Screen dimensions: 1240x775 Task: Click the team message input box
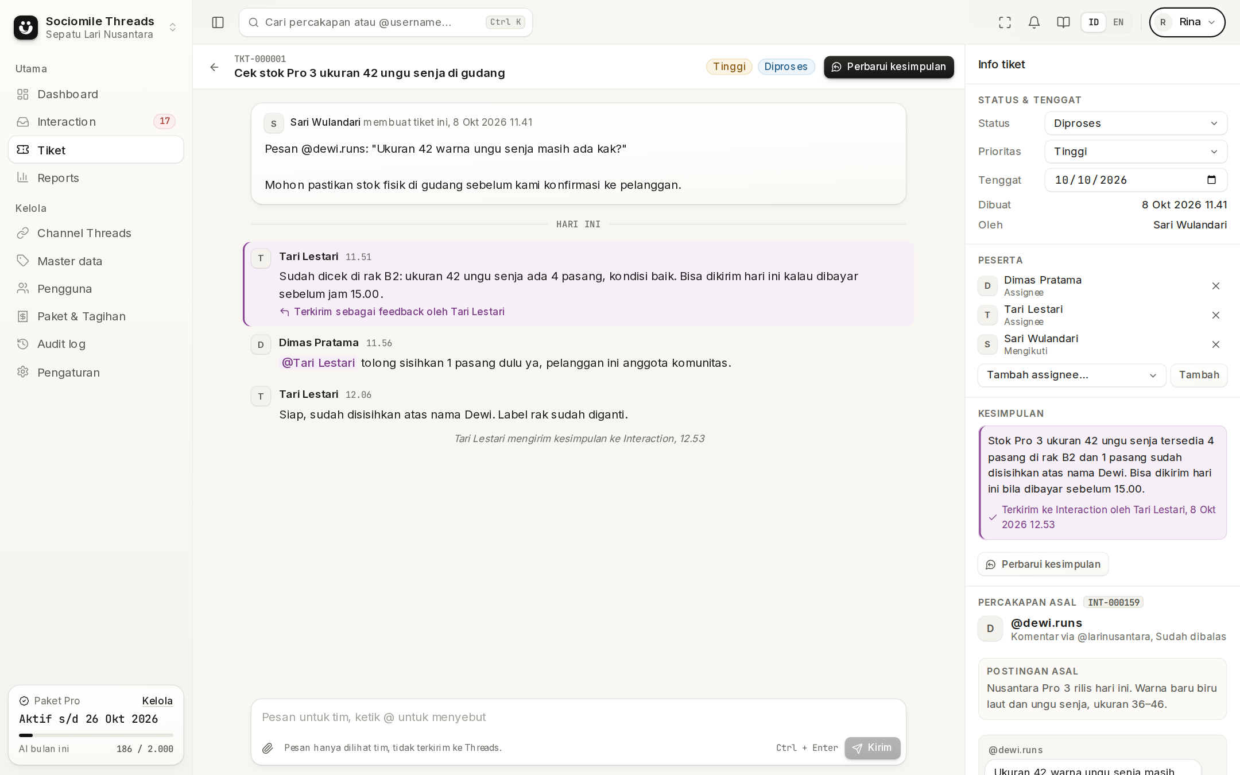coord(578,717)
